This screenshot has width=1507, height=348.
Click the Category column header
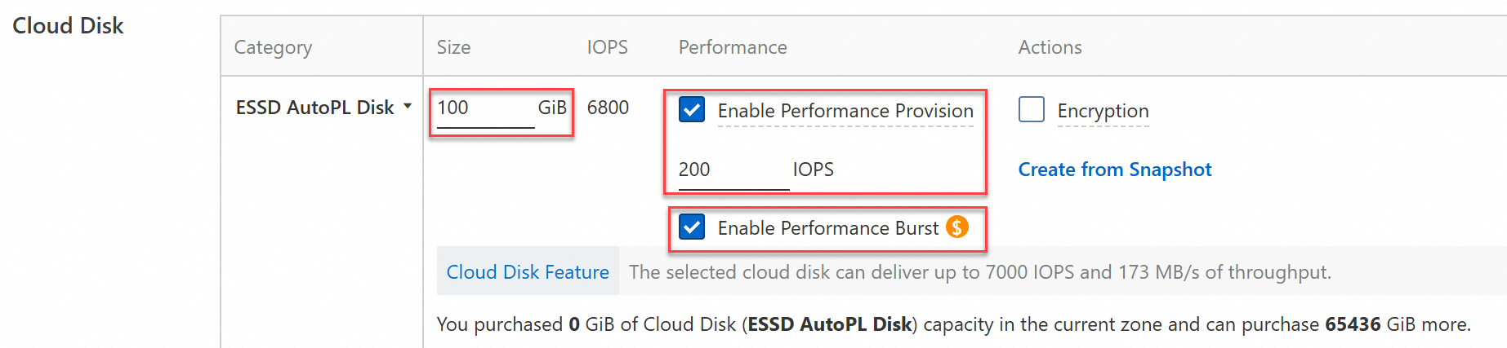(x=273, y=47)
